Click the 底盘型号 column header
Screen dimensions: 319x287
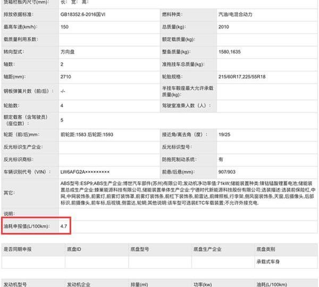click(x=139, y=249)
